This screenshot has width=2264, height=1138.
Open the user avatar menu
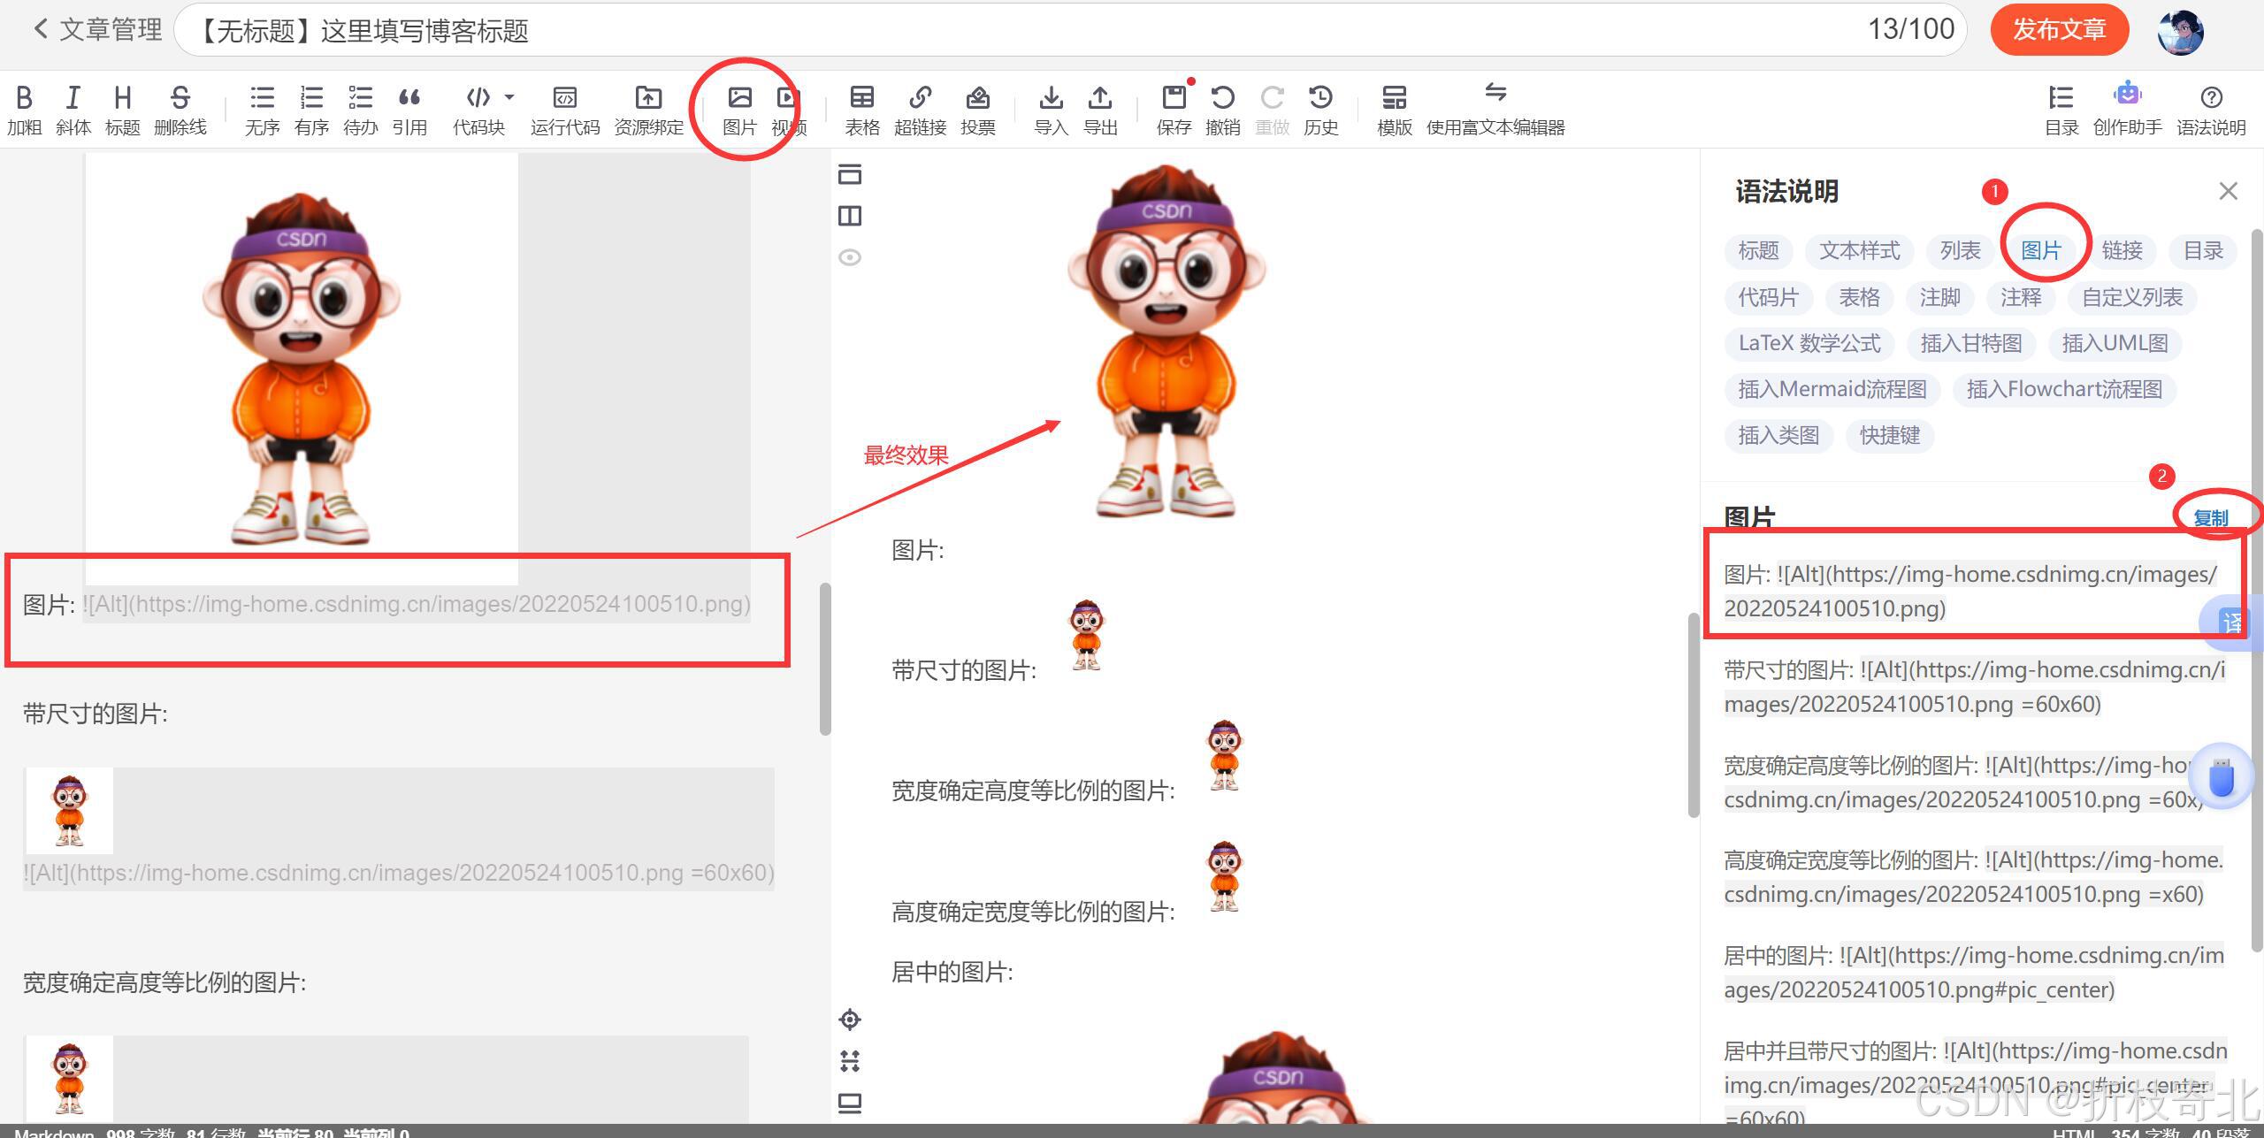2181,33
